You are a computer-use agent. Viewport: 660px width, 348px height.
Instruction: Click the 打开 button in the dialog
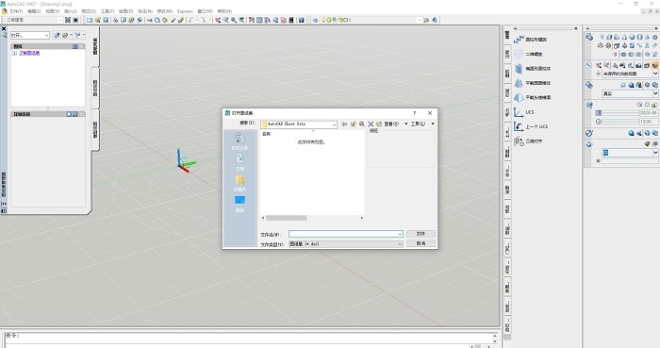(421, 234)
